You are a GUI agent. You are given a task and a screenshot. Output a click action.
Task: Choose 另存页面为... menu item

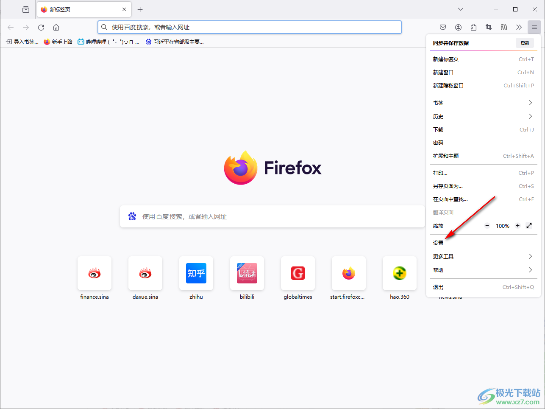(483, 186)
